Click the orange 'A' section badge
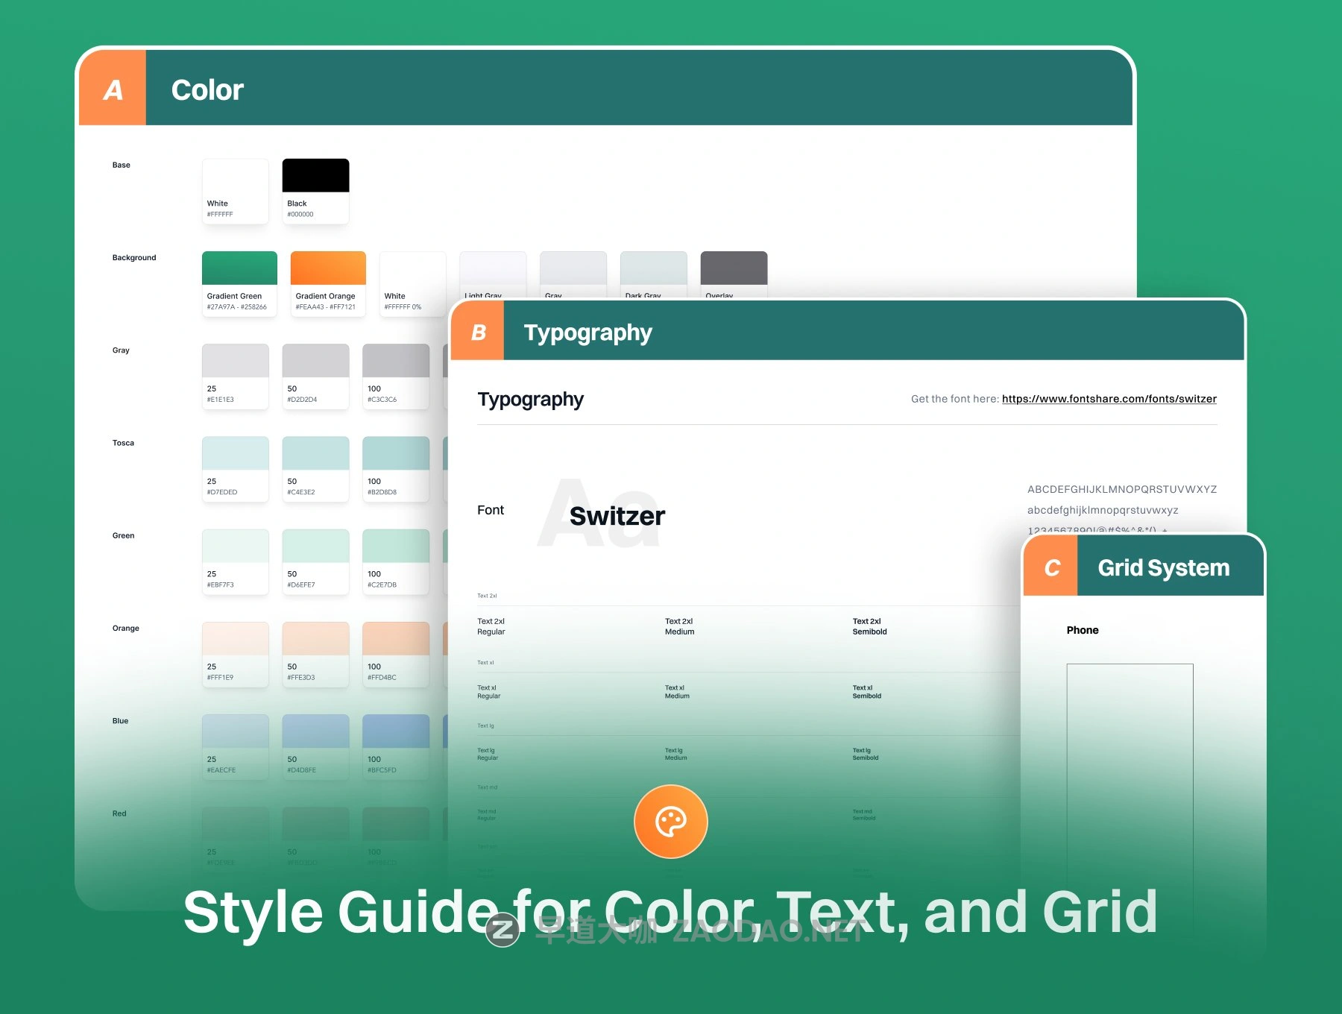Viewport: 1342px width, 1014px height. [113, 89]
